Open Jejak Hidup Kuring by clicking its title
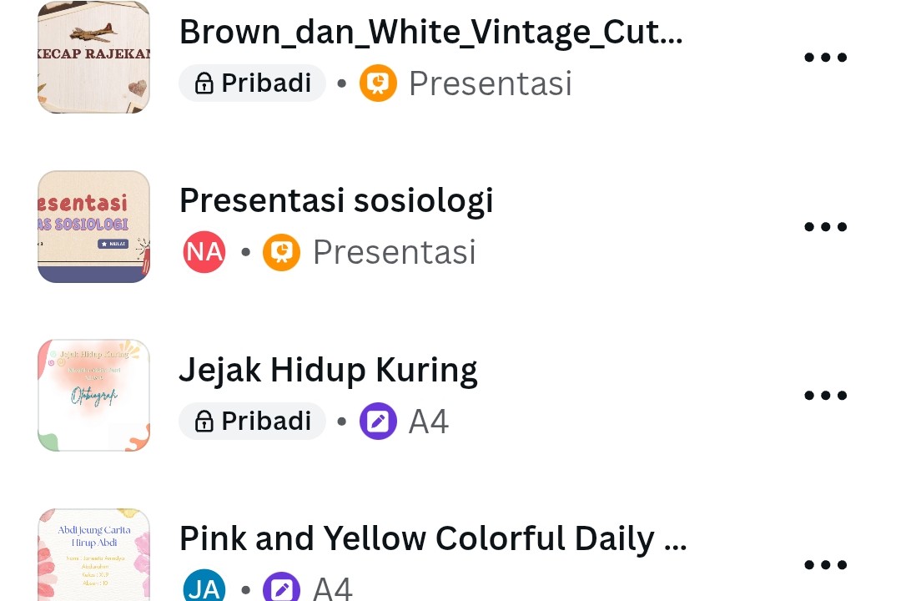The width and height of the screenshot is (901, 601). [x=328, y=369]
